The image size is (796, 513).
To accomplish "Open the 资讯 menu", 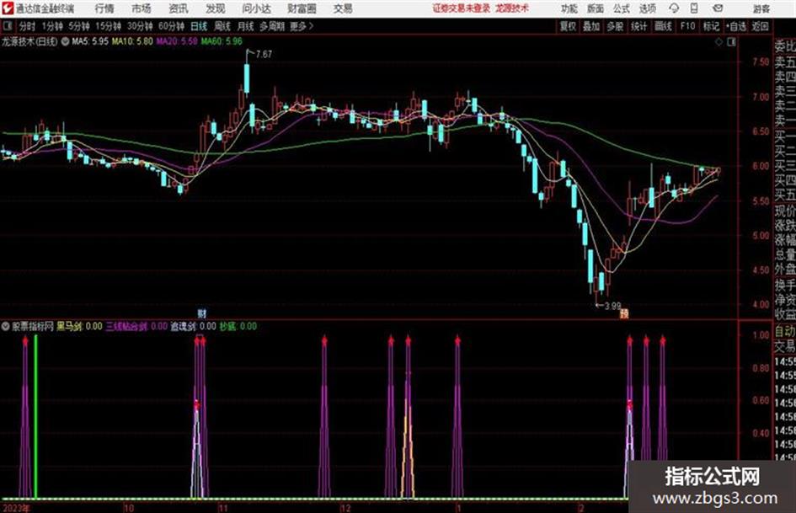I will [x=179, y=8].
